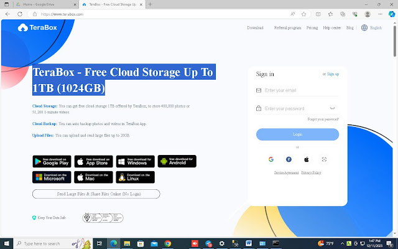
Task: Open split screen icon
Action: (318, 14)
